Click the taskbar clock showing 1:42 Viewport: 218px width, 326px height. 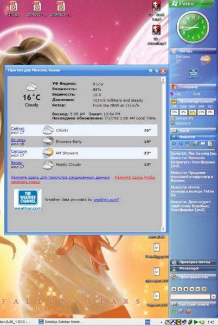[211, 322]
